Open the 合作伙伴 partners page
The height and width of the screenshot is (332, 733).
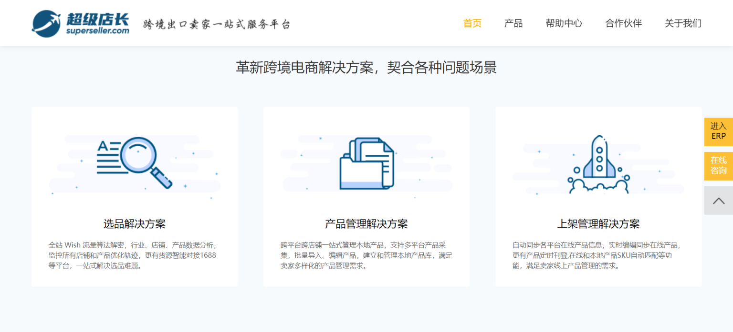click(623, 23)
